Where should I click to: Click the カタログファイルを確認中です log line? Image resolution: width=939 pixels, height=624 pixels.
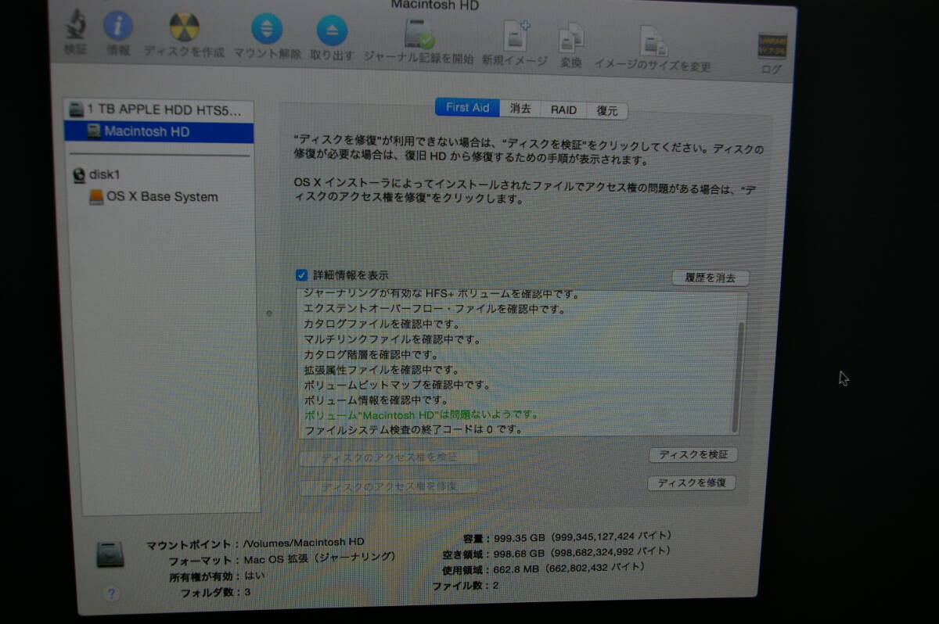point(382,324)
